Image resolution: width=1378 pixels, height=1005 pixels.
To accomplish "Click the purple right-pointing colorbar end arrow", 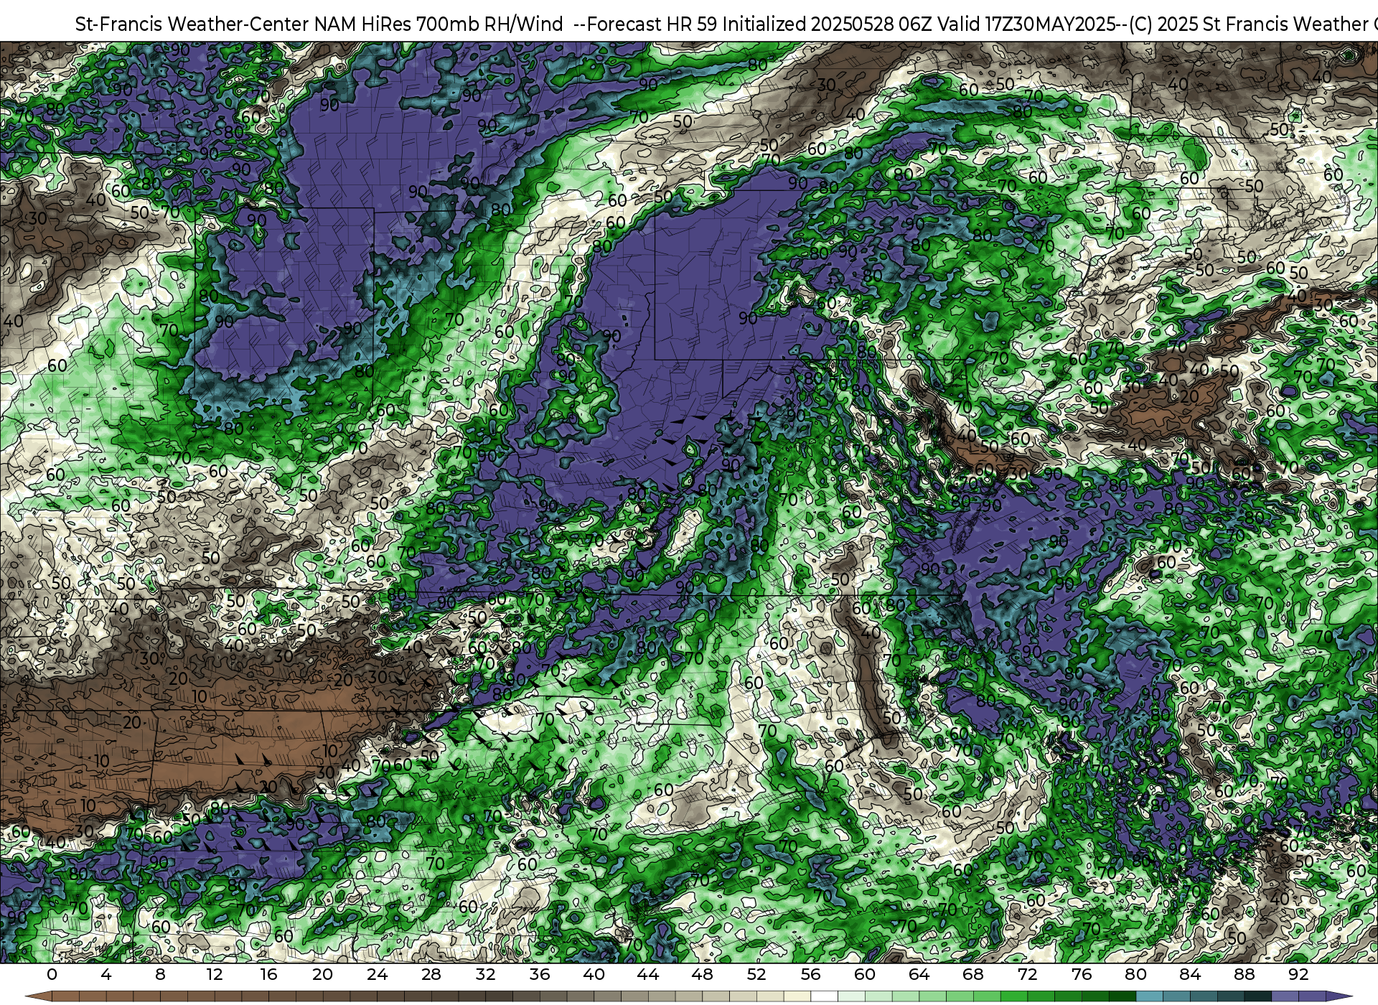I will pos(1337,996).
